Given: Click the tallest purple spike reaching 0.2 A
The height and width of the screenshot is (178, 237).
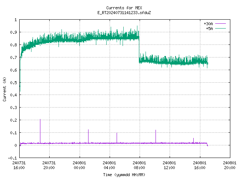Looking at the screenshot, I should coord(40,131).
